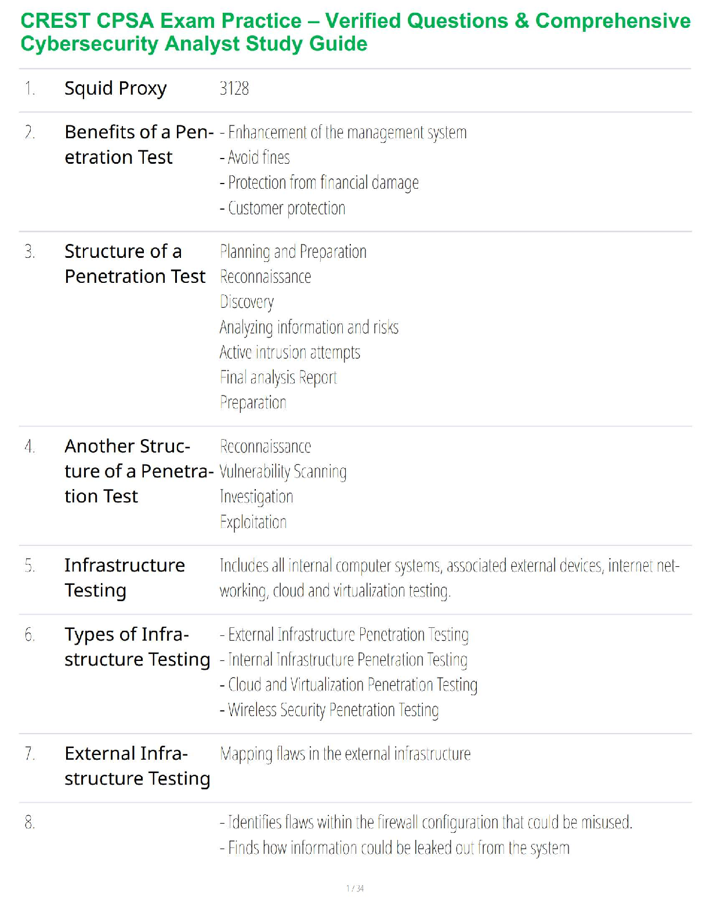Click the Mapping flaws in the external infrastructure text

[x=345, y=754]
